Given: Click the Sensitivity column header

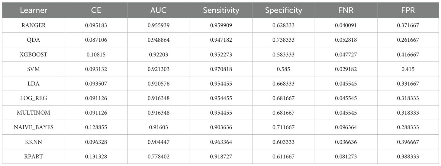Looking at the screenshot, I should click(x=221, y=10).
